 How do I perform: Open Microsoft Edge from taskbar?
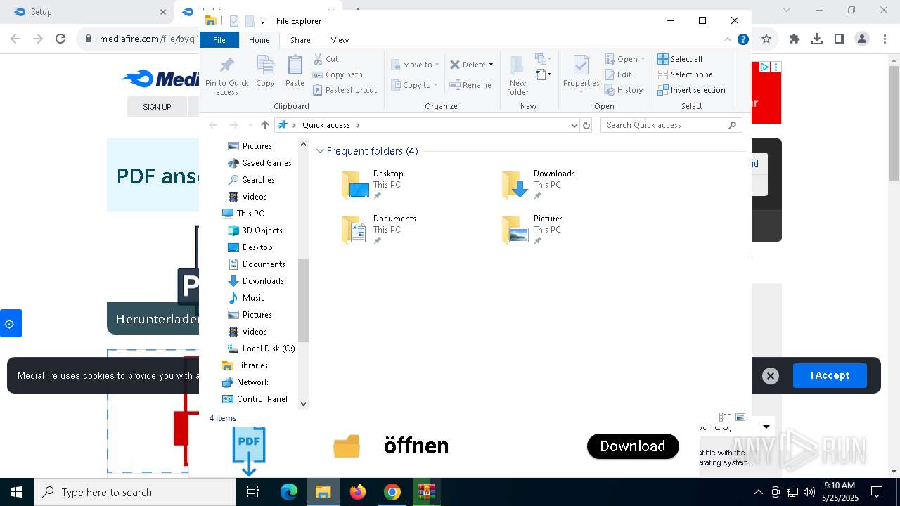pyautogui.click(x=289, y=492)
